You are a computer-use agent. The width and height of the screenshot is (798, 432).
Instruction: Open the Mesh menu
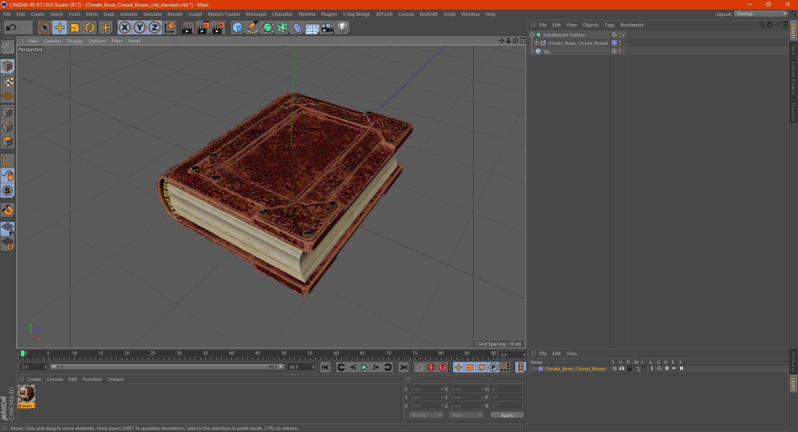pyautogui.click(x=91, y=14)
